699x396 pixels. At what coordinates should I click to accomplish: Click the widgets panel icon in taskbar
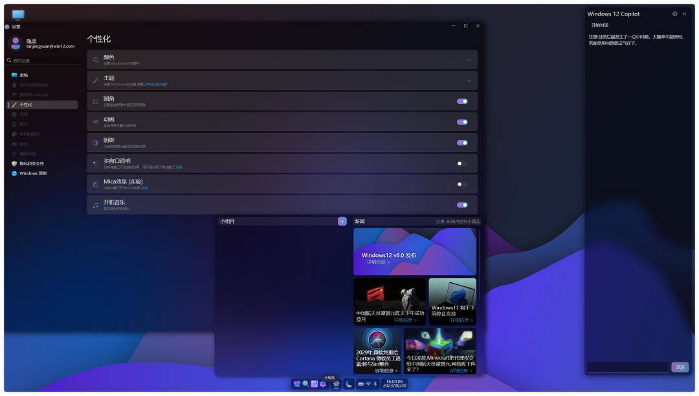click(315, 384)
